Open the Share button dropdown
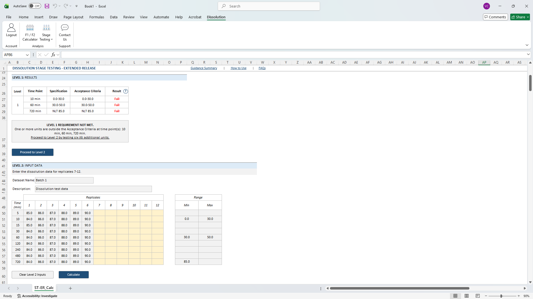This screenshot has height=299, width=533. click(528, 17)
